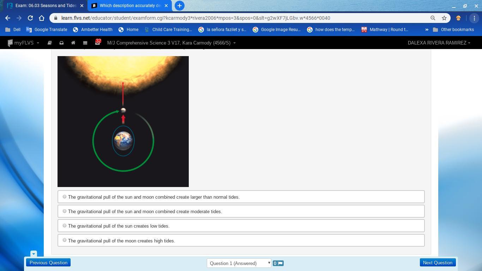Open the Chrome three-dot menu
This screenshot has width=482, height=271.
pyautogui.click(x=474, y=18)
